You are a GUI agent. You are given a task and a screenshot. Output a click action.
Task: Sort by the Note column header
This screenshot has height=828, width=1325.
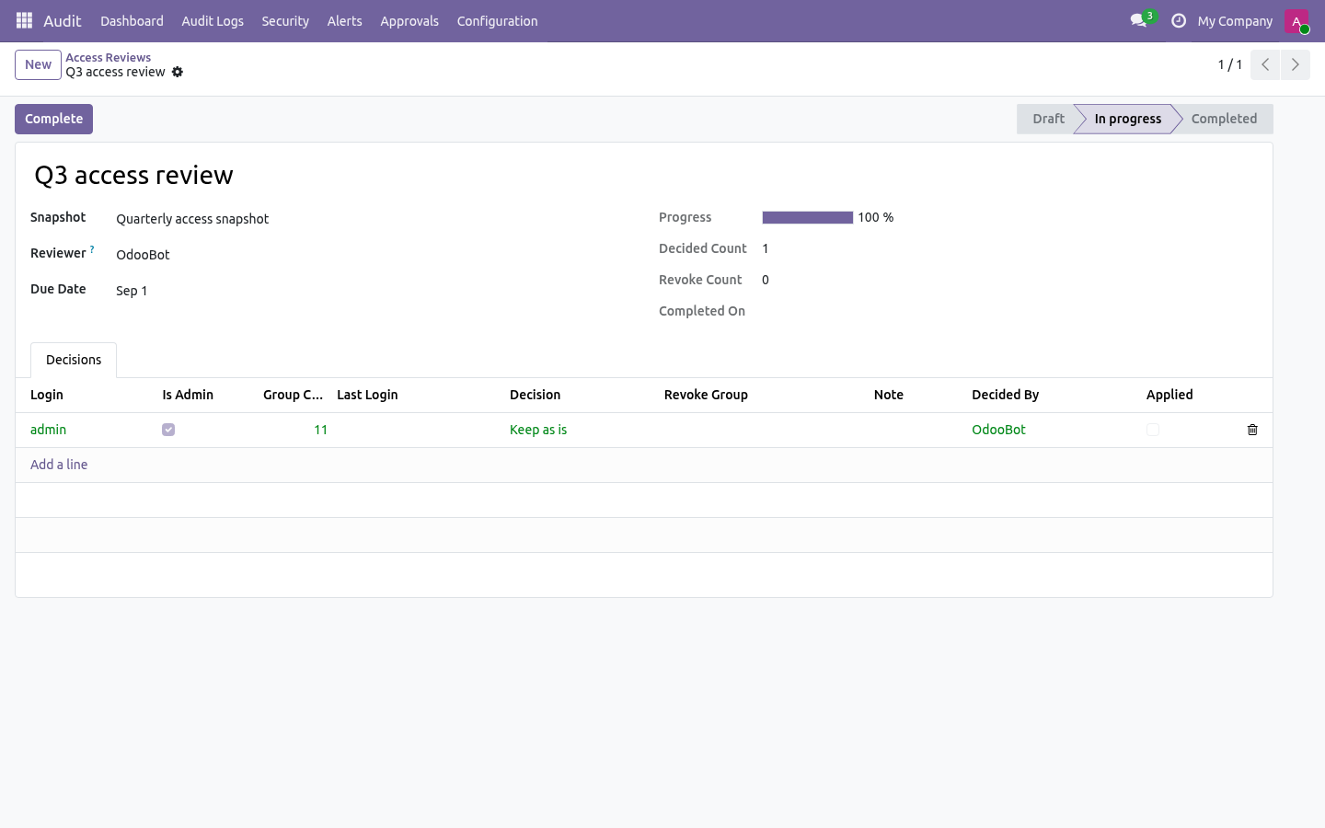[x=916, y=395]
